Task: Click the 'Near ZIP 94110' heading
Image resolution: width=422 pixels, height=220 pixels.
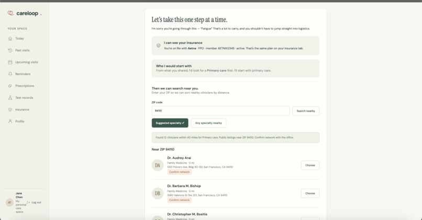Action: tap(163, 149)
